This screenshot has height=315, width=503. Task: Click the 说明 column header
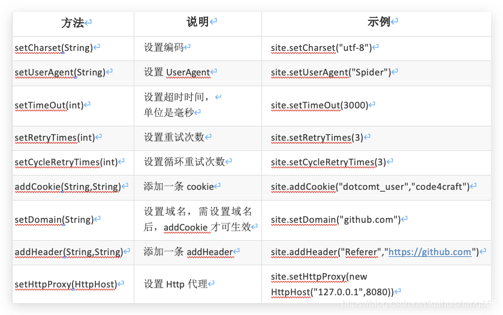pyautogui.click(x=198, y=22)
